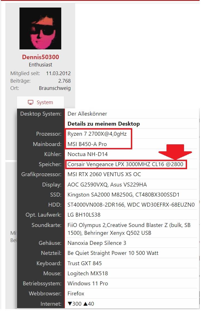
Task: Select 'MSI RTX 2060 VENTUS XS OC' value
Action: 104,174
